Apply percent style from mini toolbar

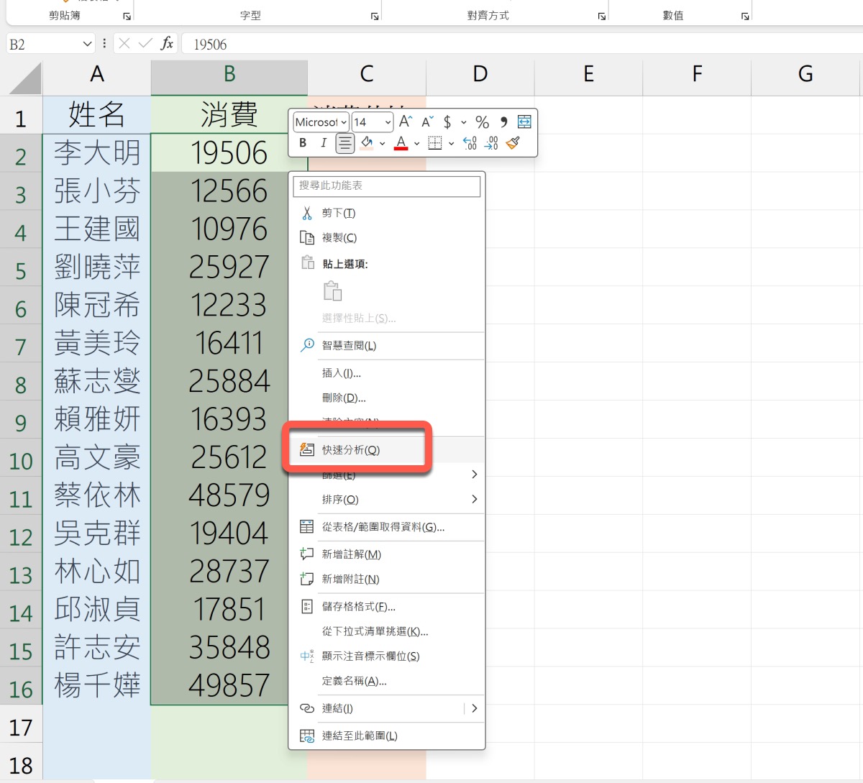pos(482,122)
